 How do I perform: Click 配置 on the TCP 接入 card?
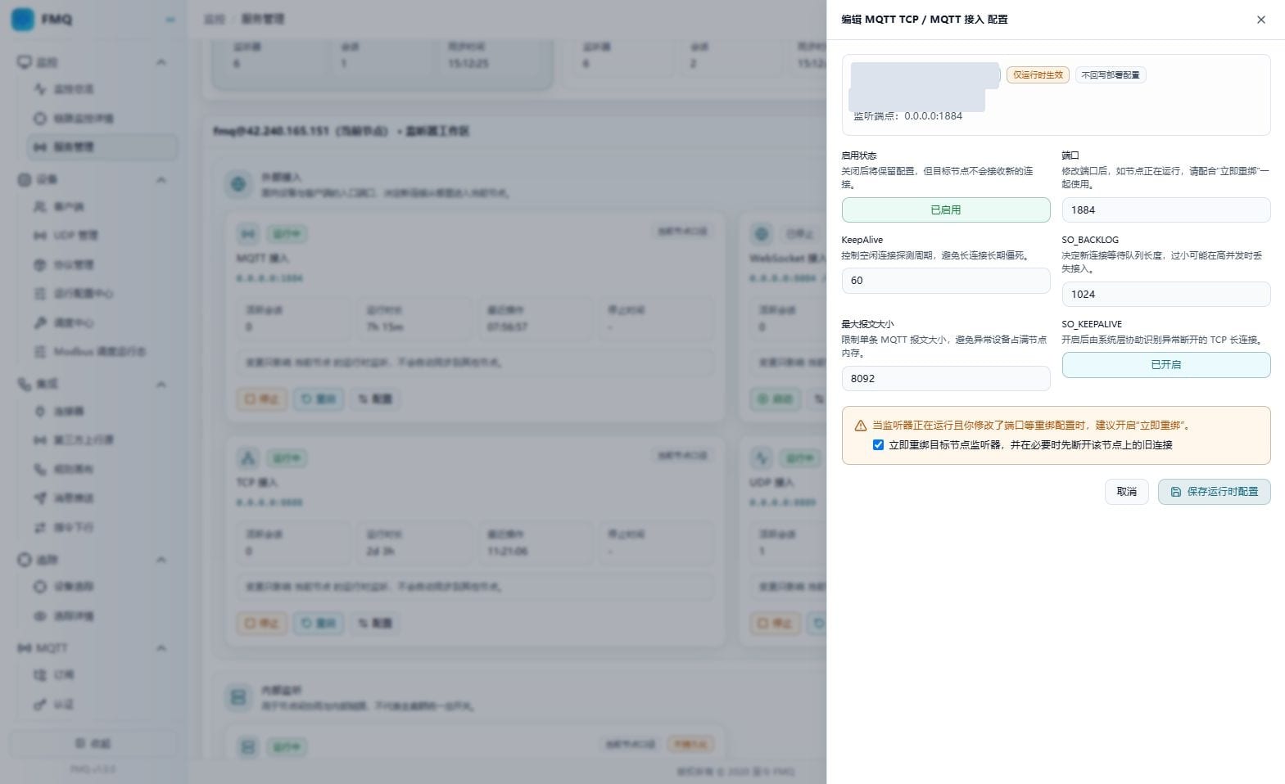click(x=375, y=623)
